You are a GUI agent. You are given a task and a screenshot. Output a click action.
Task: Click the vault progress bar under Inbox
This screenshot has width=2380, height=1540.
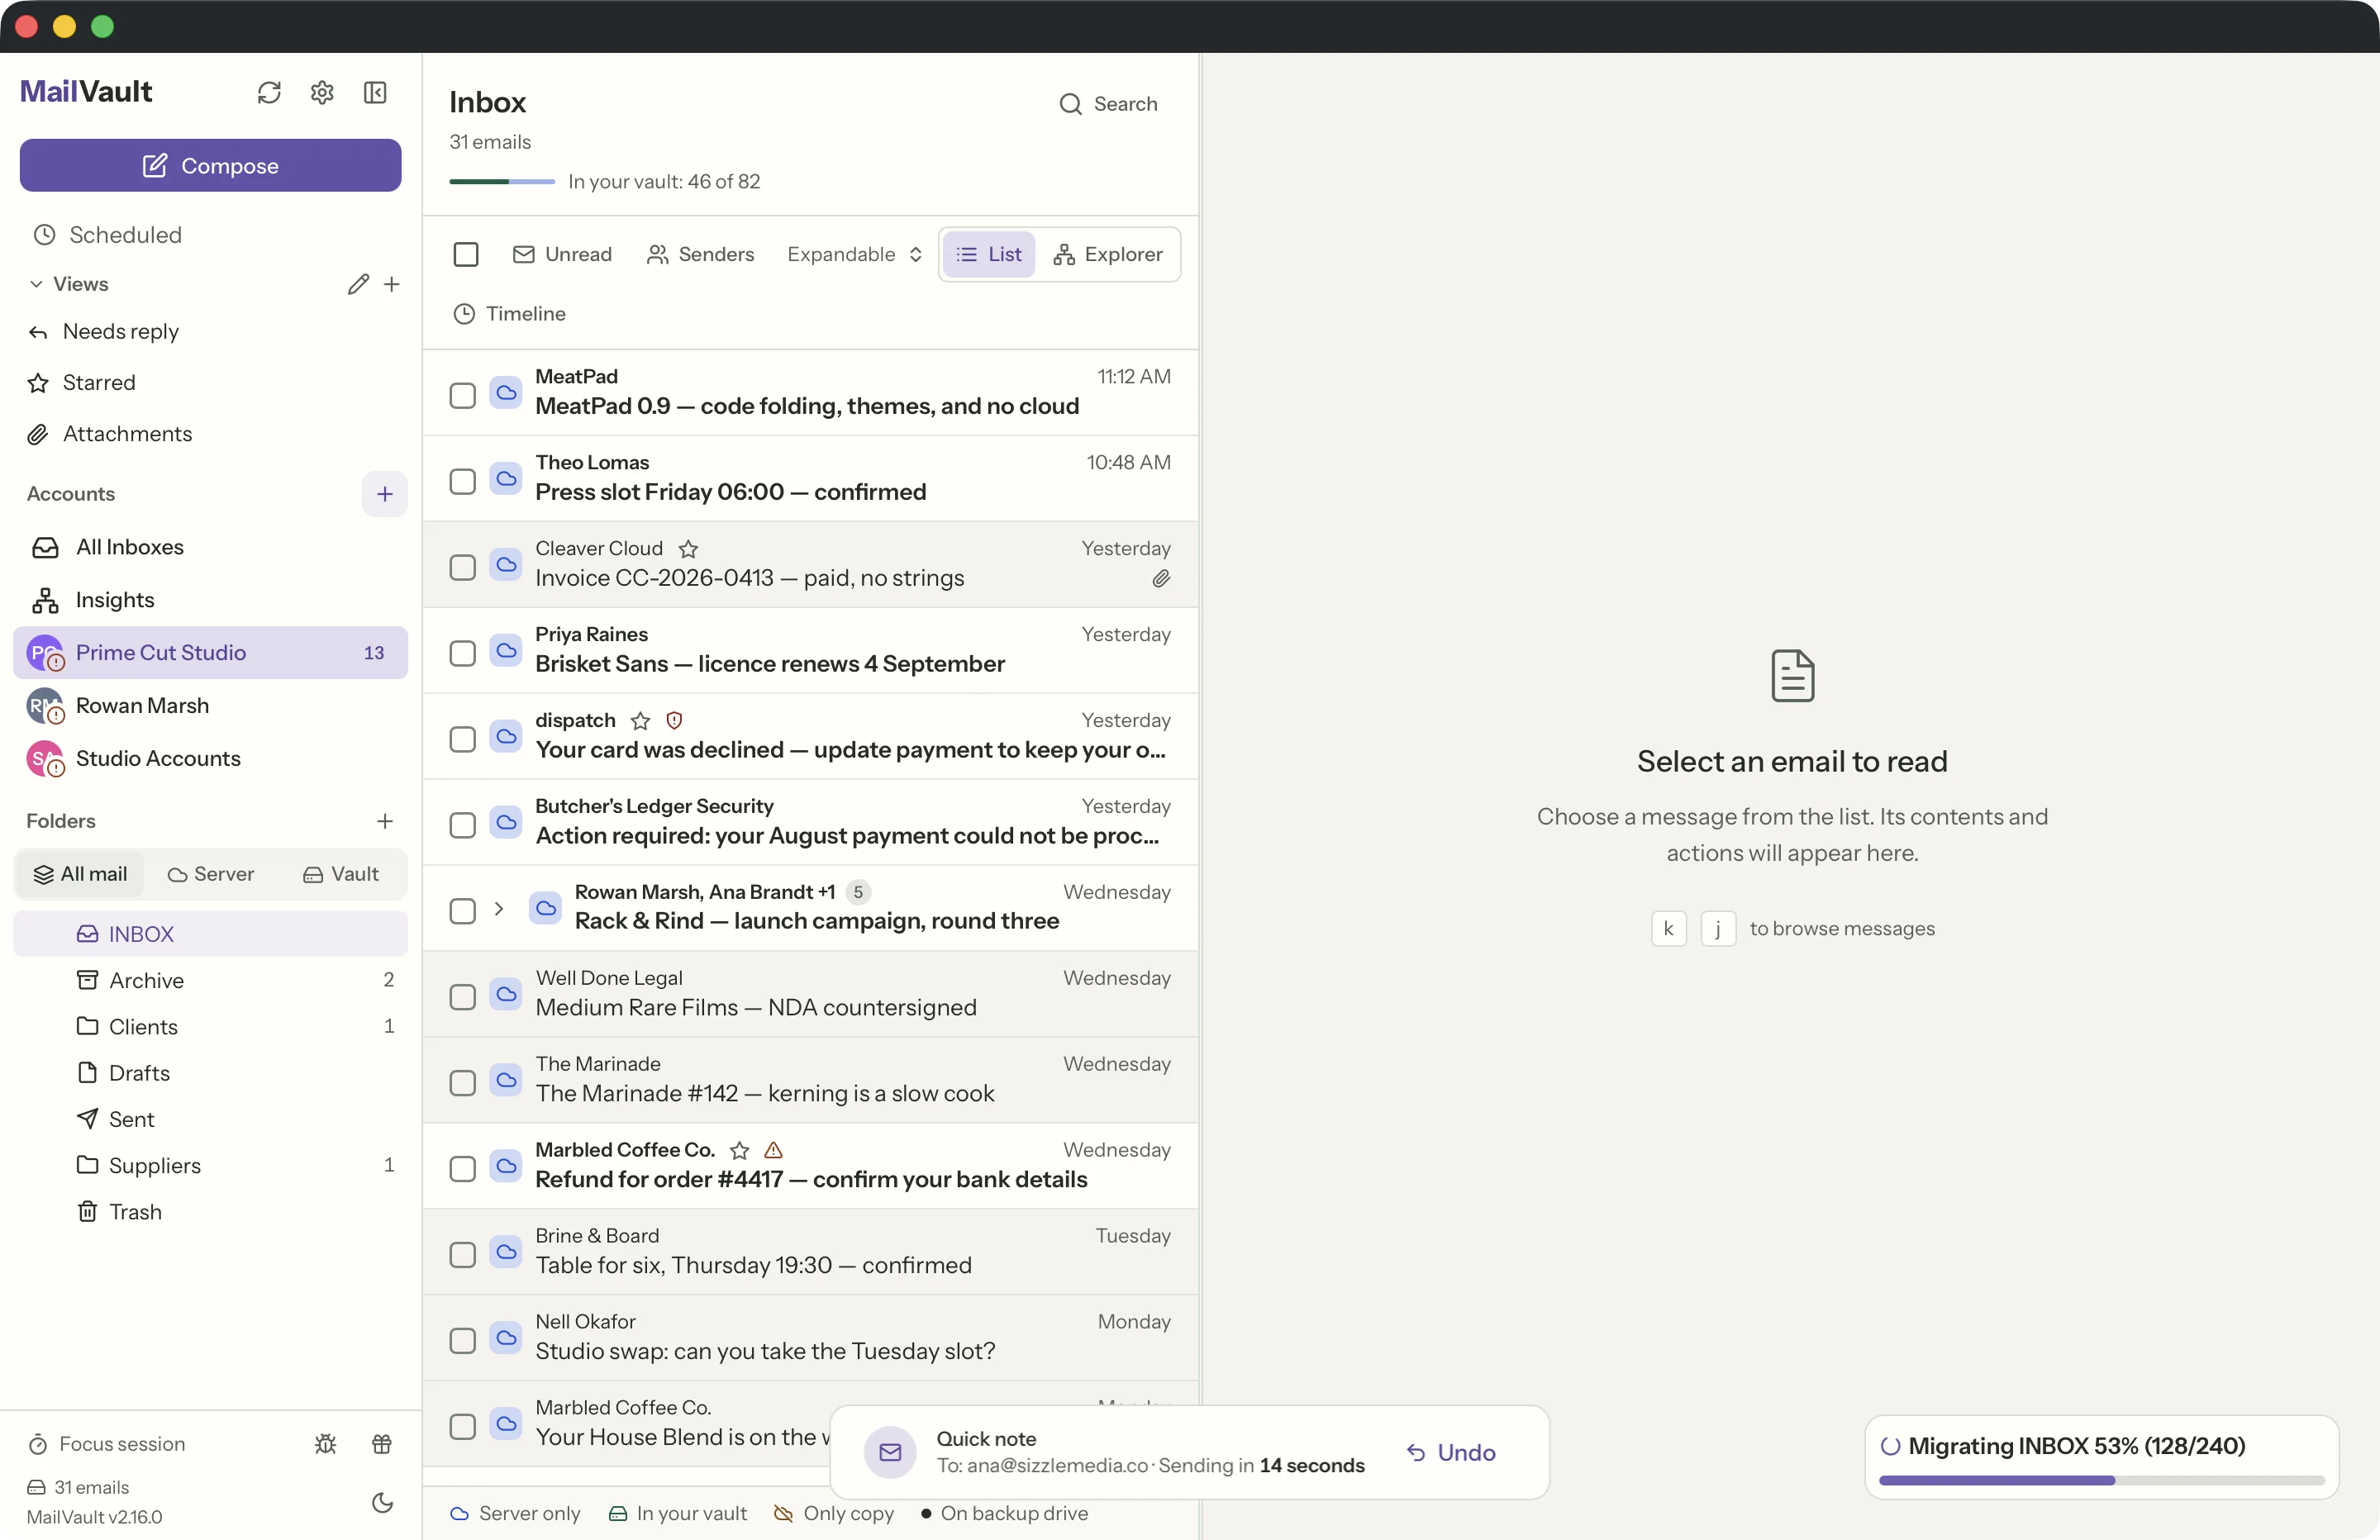coord(502,182)
